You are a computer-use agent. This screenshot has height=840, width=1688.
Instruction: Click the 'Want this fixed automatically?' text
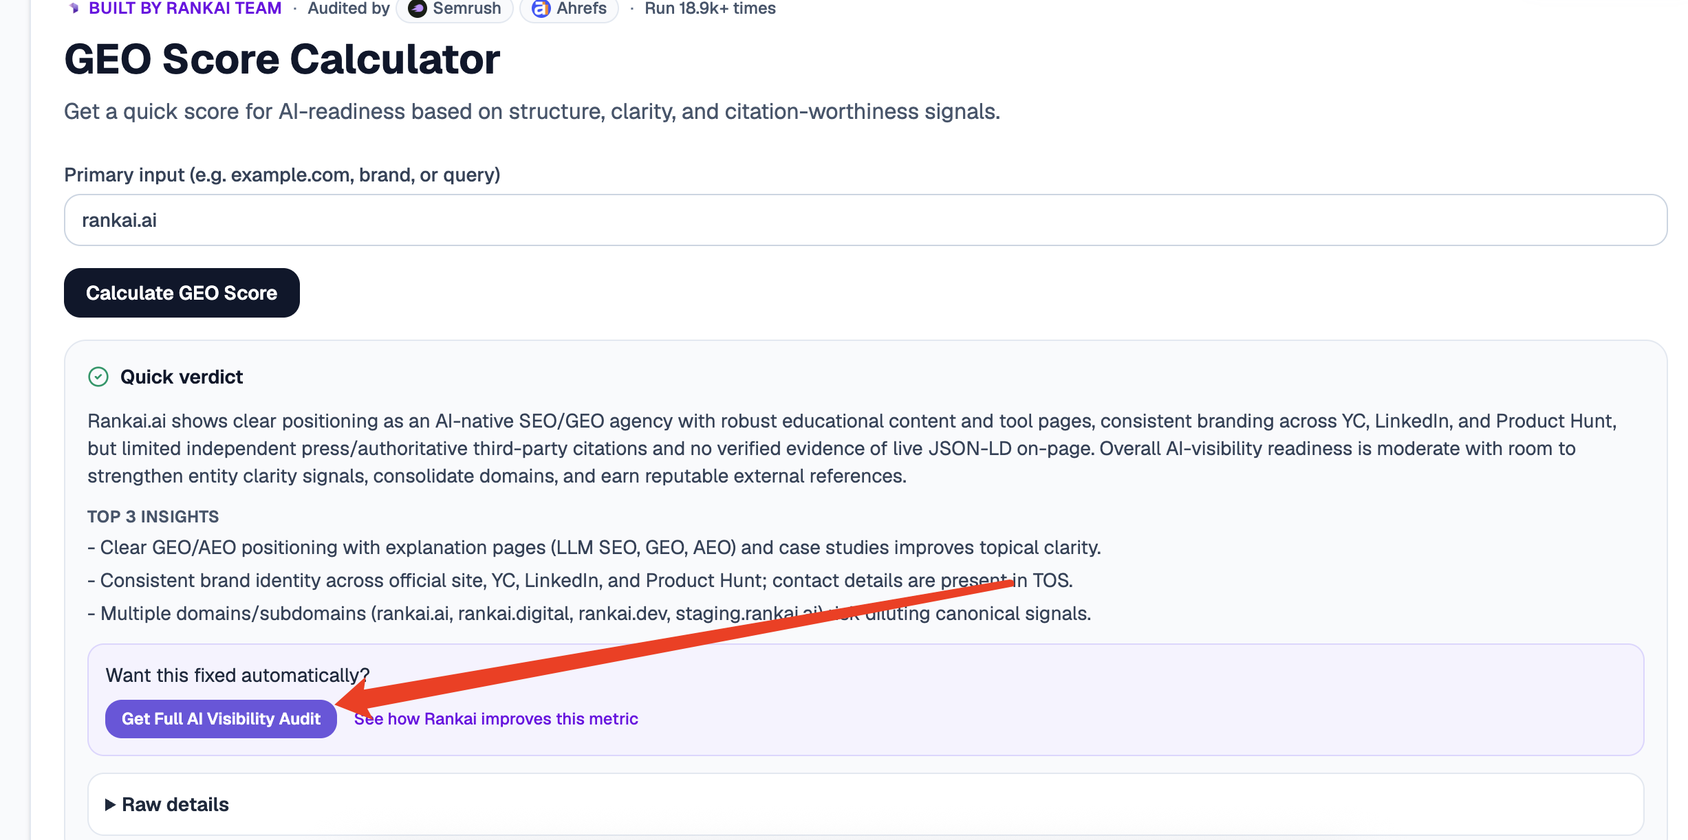click(237, 675)
